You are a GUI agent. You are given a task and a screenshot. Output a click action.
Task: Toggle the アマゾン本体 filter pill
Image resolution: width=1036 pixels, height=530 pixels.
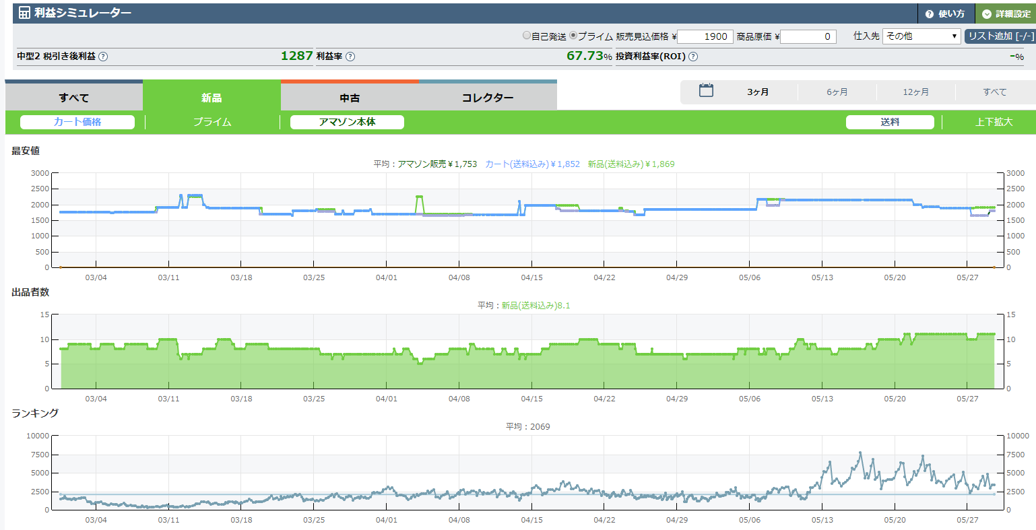347,122
